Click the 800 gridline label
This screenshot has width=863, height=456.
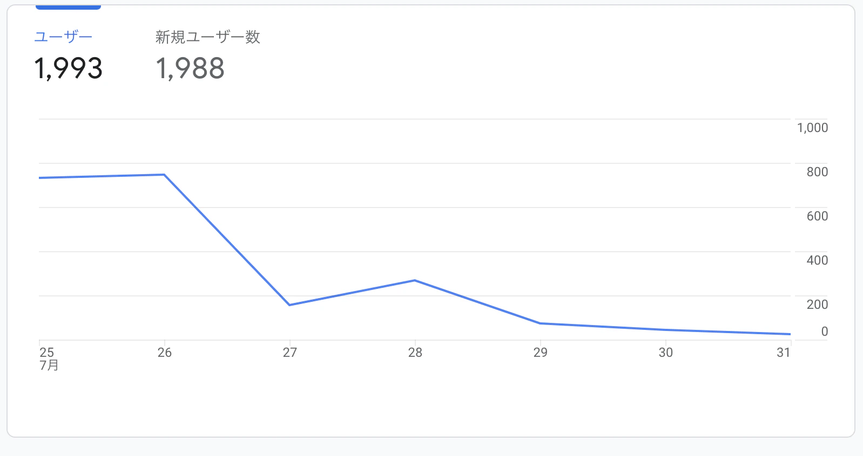pyautogui.click(x=817, y=171)
